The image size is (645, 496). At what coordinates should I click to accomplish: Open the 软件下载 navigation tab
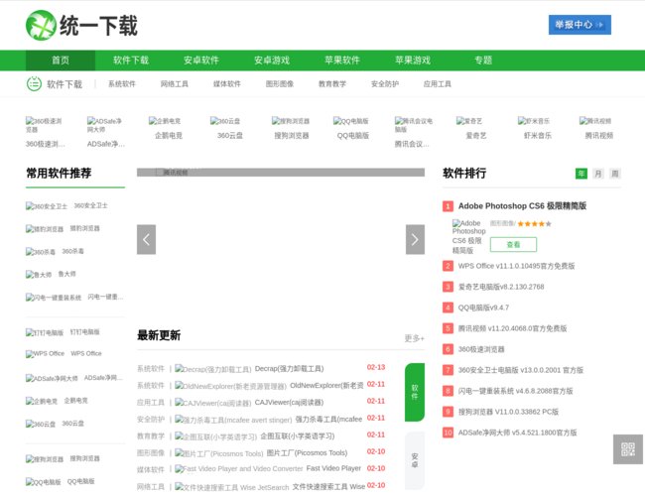[131, 61]
